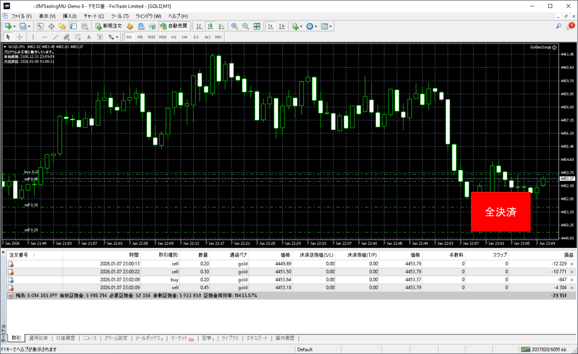The image size is (578, 354).
Task: Click the zoom out magnifier icon
Action: tap(246, 26)
